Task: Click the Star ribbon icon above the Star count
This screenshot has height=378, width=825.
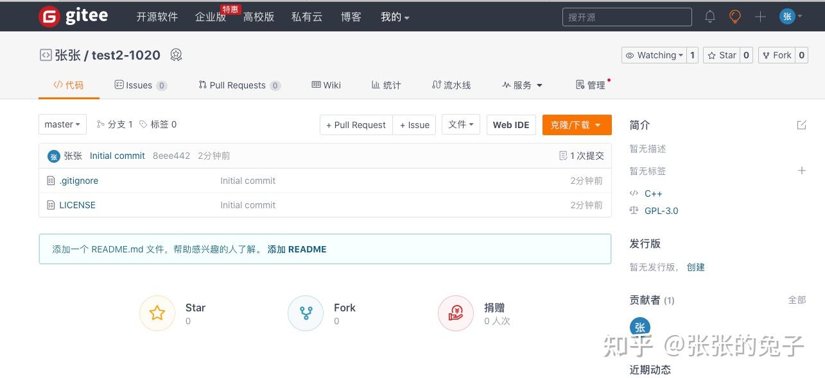Action: coord(157,313)
